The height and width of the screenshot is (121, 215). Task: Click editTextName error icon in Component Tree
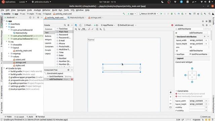point(72,79)
